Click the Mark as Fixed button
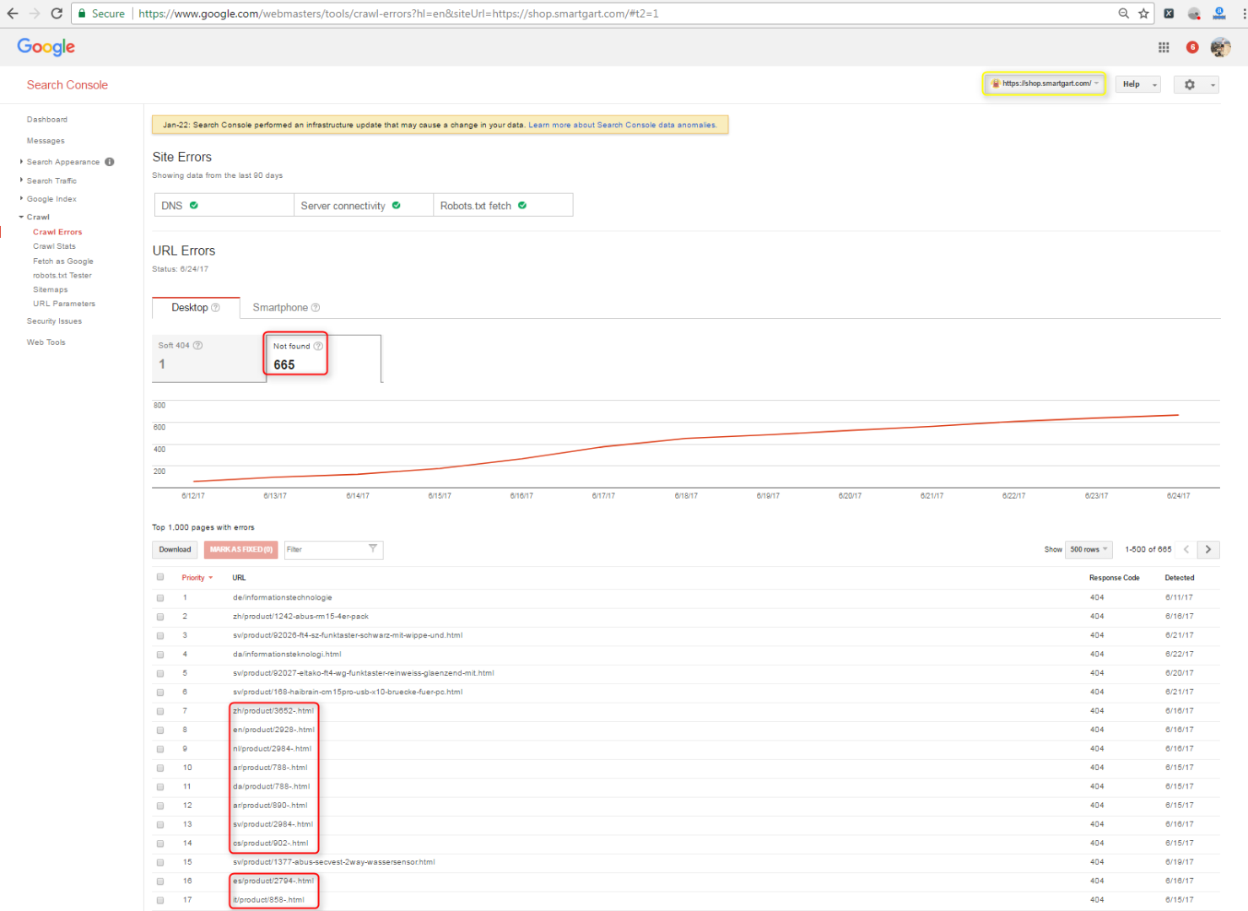This screenshot has width=1248, height=911. 240,549
